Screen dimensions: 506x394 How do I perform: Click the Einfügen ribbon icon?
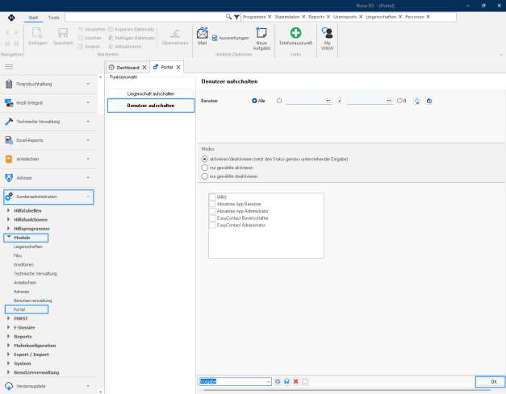point(37,33)
